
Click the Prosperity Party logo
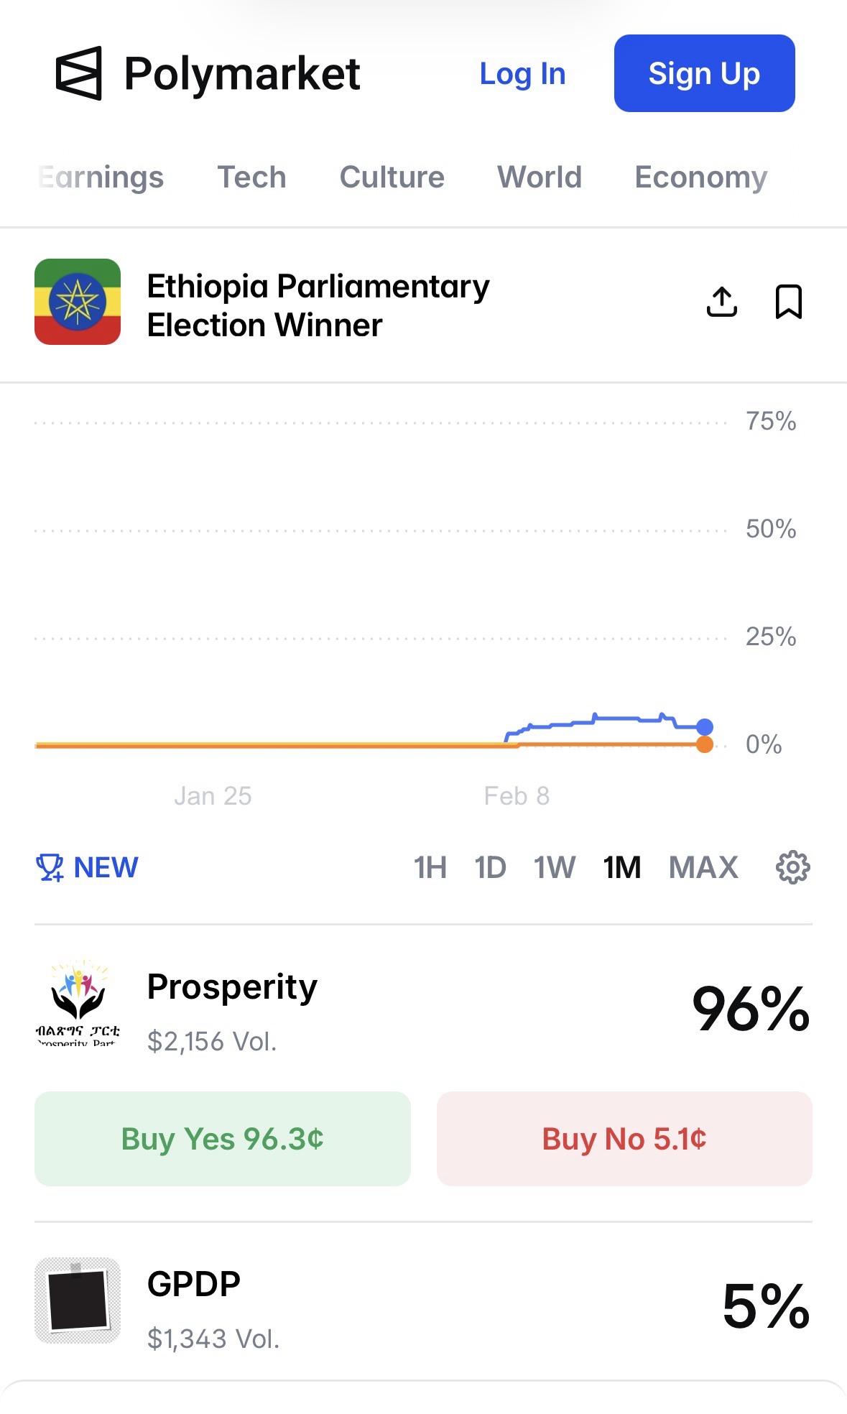coord(78,1004)
